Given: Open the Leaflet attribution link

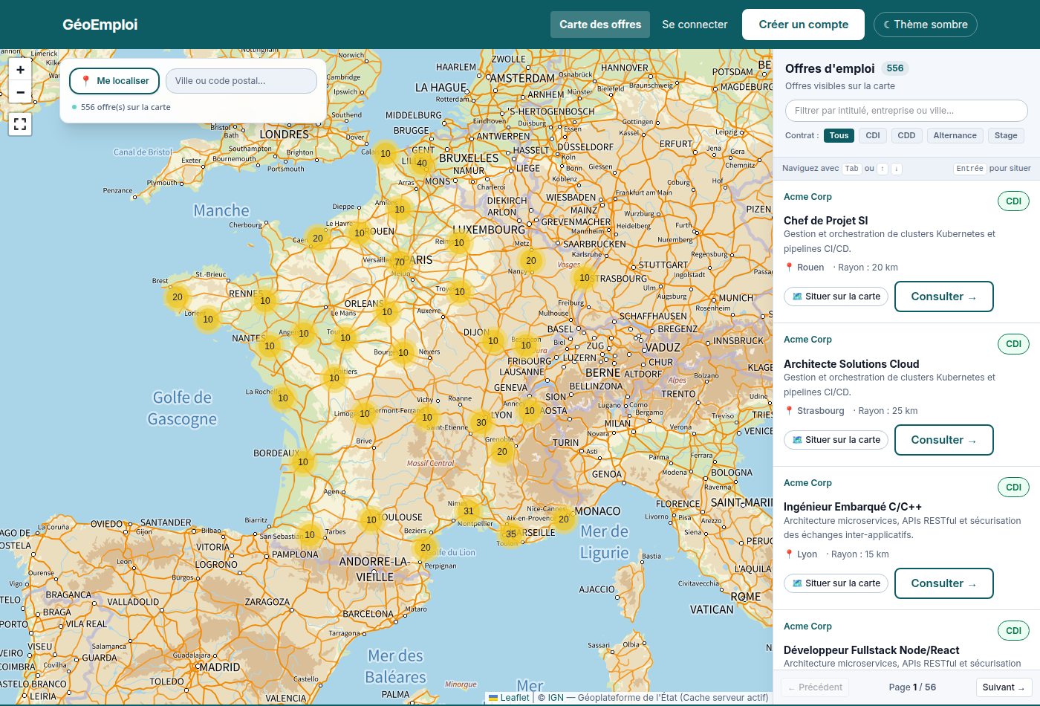Looking at the screenshot, I should [509, 698].
